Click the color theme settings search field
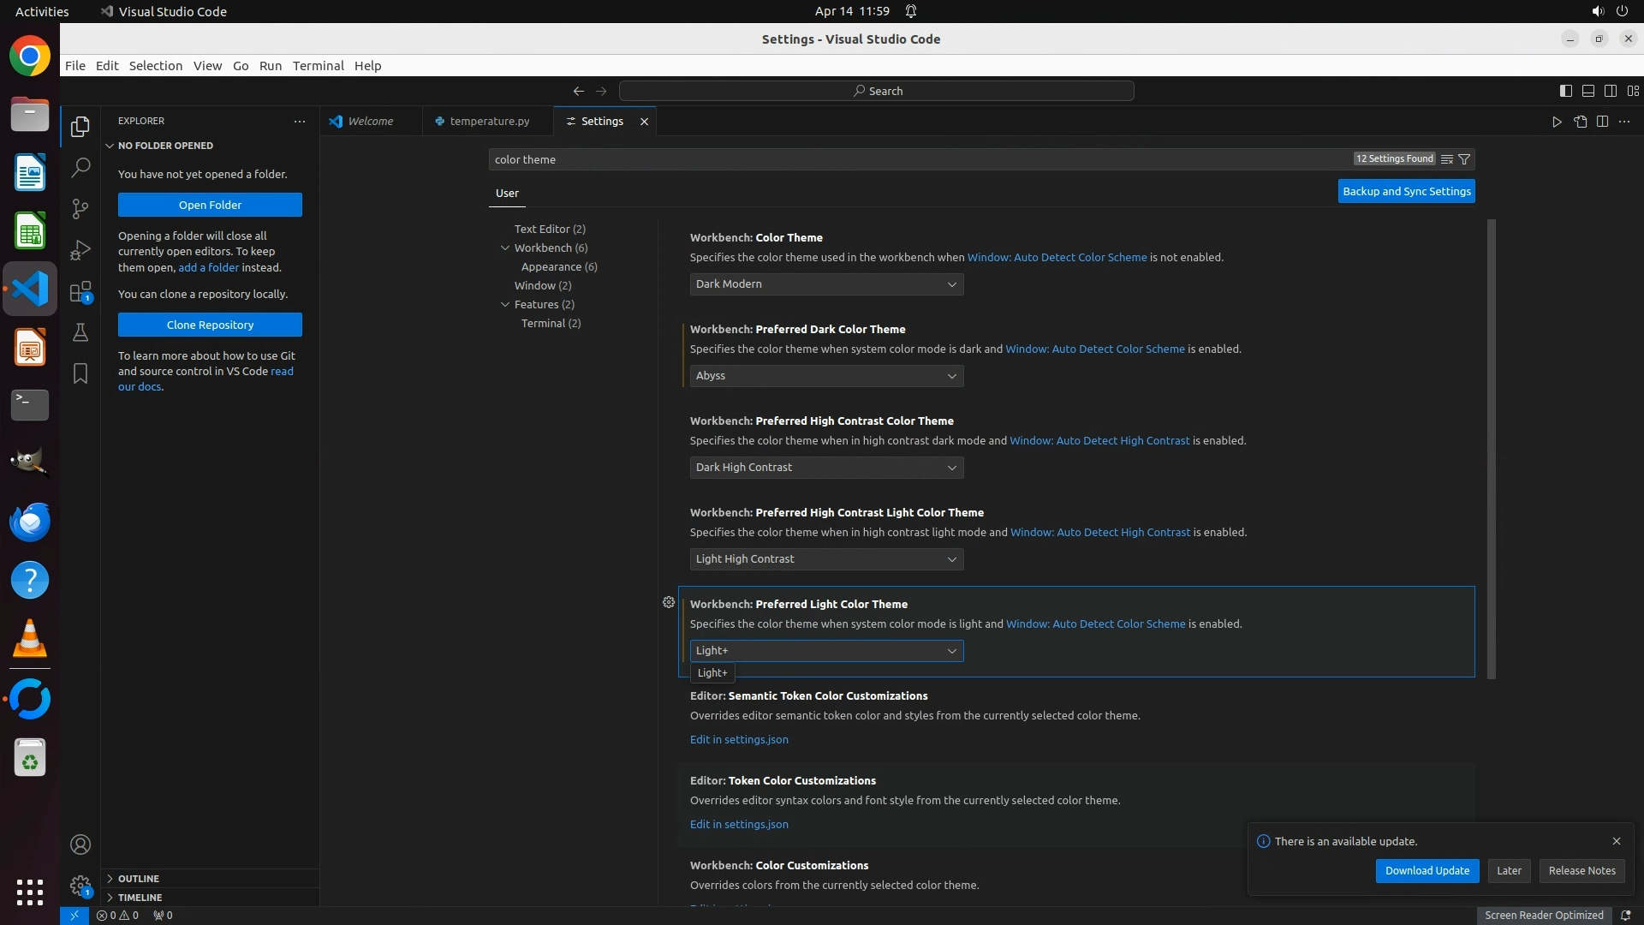 916,159
